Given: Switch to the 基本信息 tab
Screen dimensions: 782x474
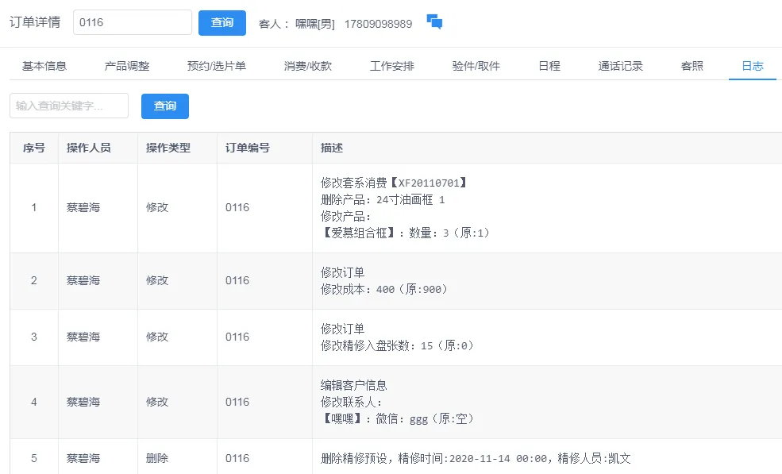Looking at the screenshot, I should 44,66.
